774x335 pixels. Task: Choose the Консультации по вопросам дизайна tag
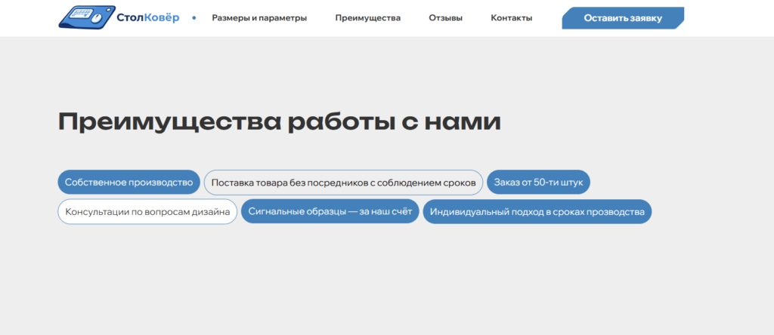[x=147, y=212]
